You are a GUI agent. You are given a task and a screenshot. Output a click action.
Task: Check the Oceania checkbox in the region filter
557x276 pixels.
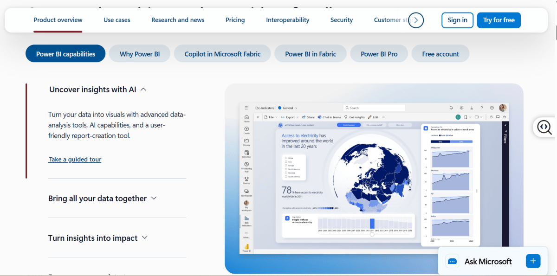tap(286, 173)
